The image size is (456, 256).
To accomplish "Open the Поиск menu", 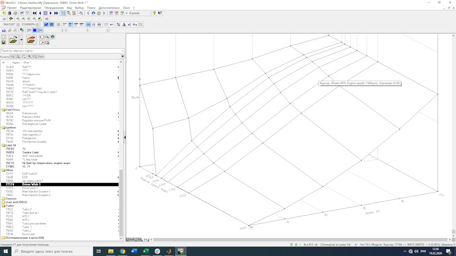I will tap(91, 8).
